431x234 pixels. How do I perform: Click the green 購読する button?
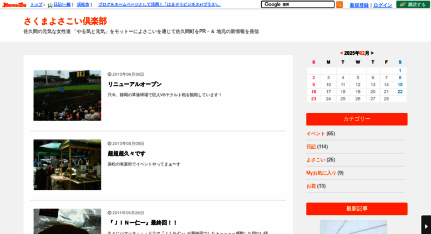[413, 4]
